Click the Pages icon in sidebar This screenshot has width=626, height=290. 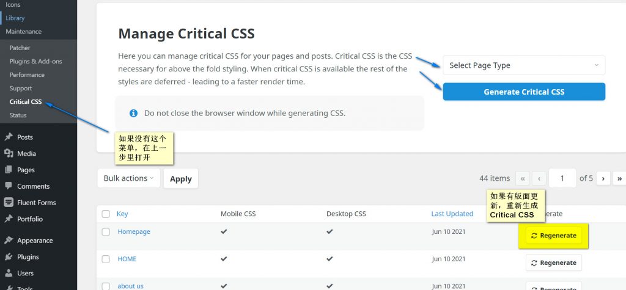(9, 170)
